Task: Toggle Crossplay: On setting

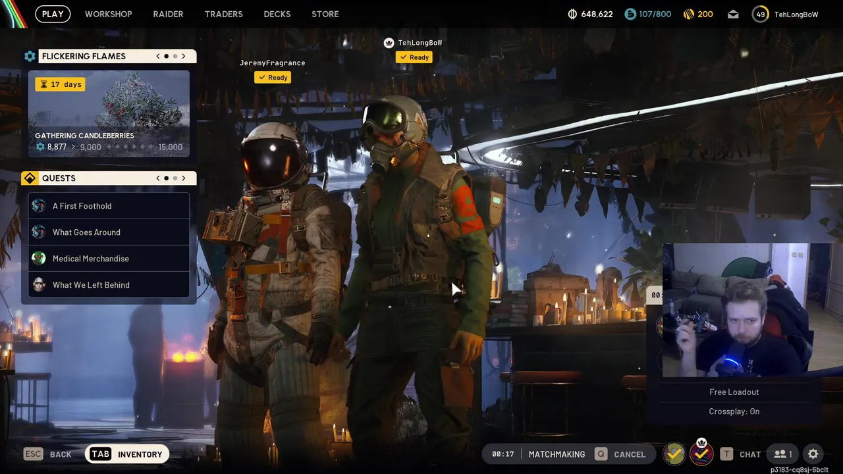Action: [x=734, y=411]
